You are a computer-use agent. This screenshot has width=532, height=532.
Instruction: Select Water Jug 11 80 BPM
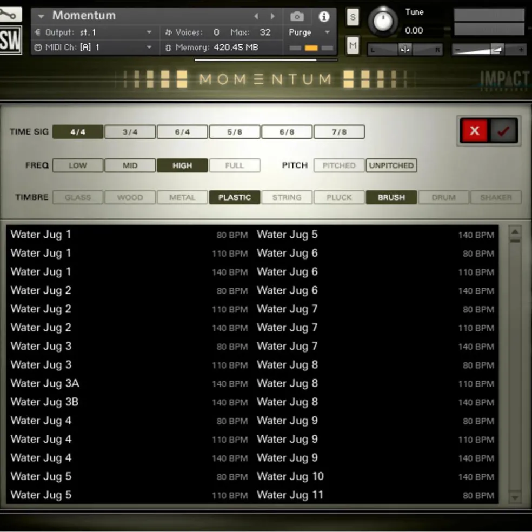pyautogui.click(x=375, y=495)
